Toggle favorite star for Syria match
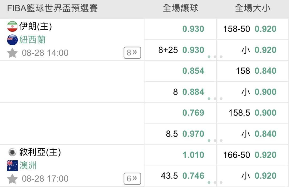The width and height of the screenshot is (289, 187). pos(12,179)
